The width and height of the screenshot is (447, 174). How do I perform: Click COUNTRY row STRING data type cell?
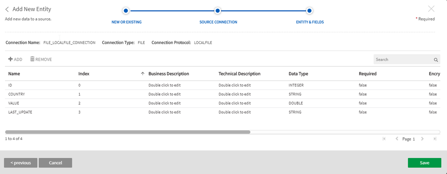coord(295,94)
